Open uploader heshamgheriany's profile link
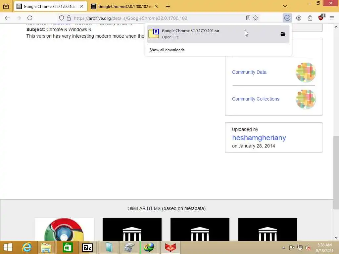 tap(259, 138)
